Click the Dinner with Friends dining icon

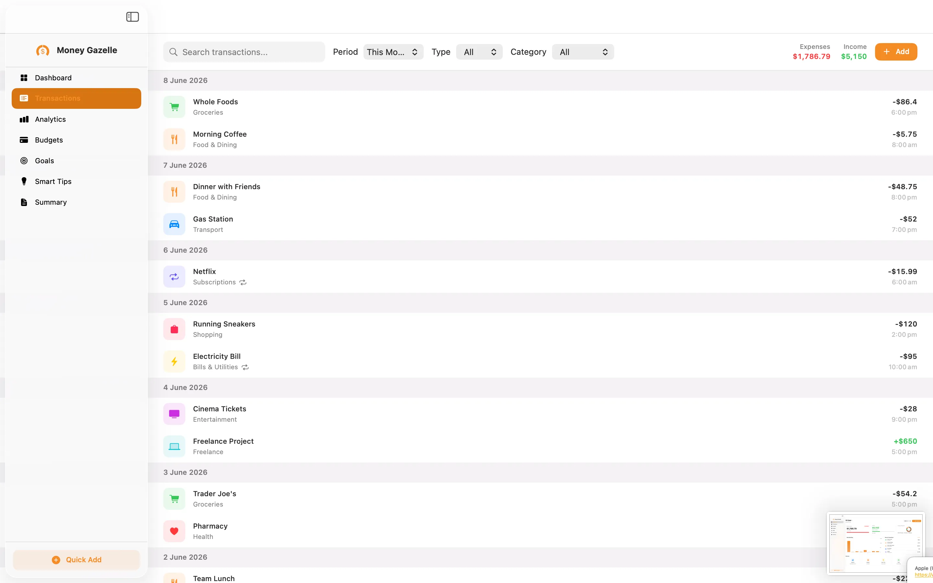click(174, 192)
